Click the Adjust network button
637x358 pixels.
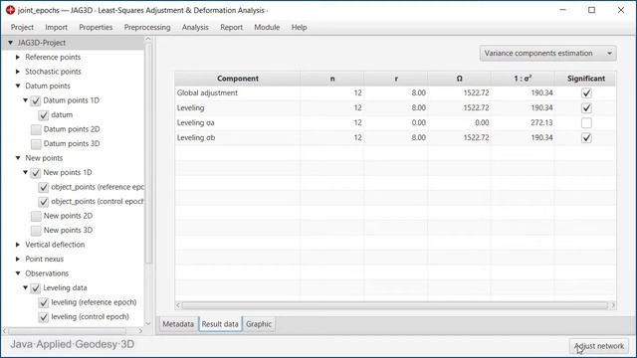tap(599, 346)
